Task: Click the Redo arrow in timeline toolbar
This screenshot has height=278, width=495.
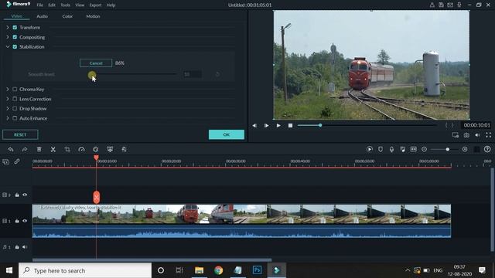Action: (x=25, y=149)
